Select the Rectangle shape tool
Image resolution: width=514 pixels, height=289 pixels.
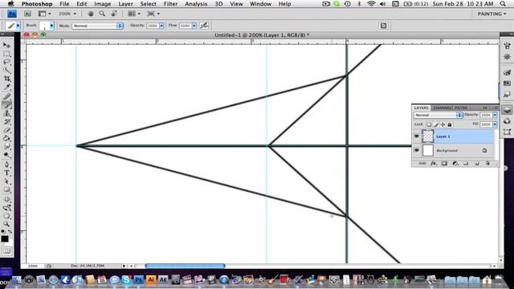6,189
